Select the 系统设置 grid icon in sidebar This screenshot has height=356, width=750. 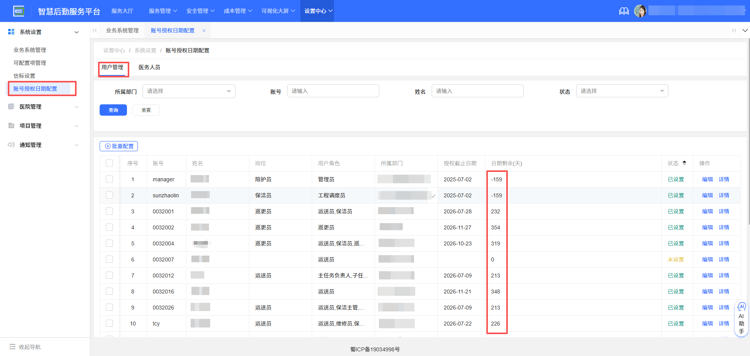(11, 32)
